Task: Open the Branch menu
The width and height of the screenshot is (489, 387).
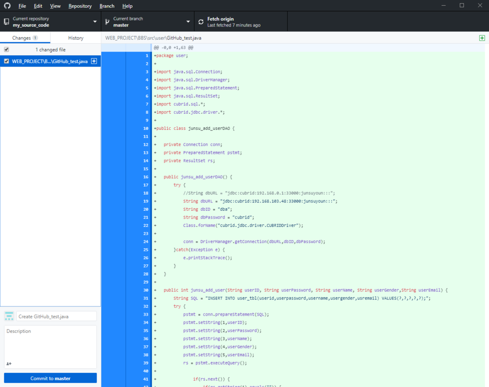Action: 107,6
